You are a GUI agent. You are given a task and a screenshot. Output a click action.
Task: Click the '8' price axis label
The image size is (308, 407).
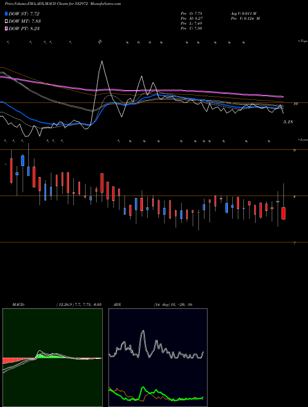[294, 197]
